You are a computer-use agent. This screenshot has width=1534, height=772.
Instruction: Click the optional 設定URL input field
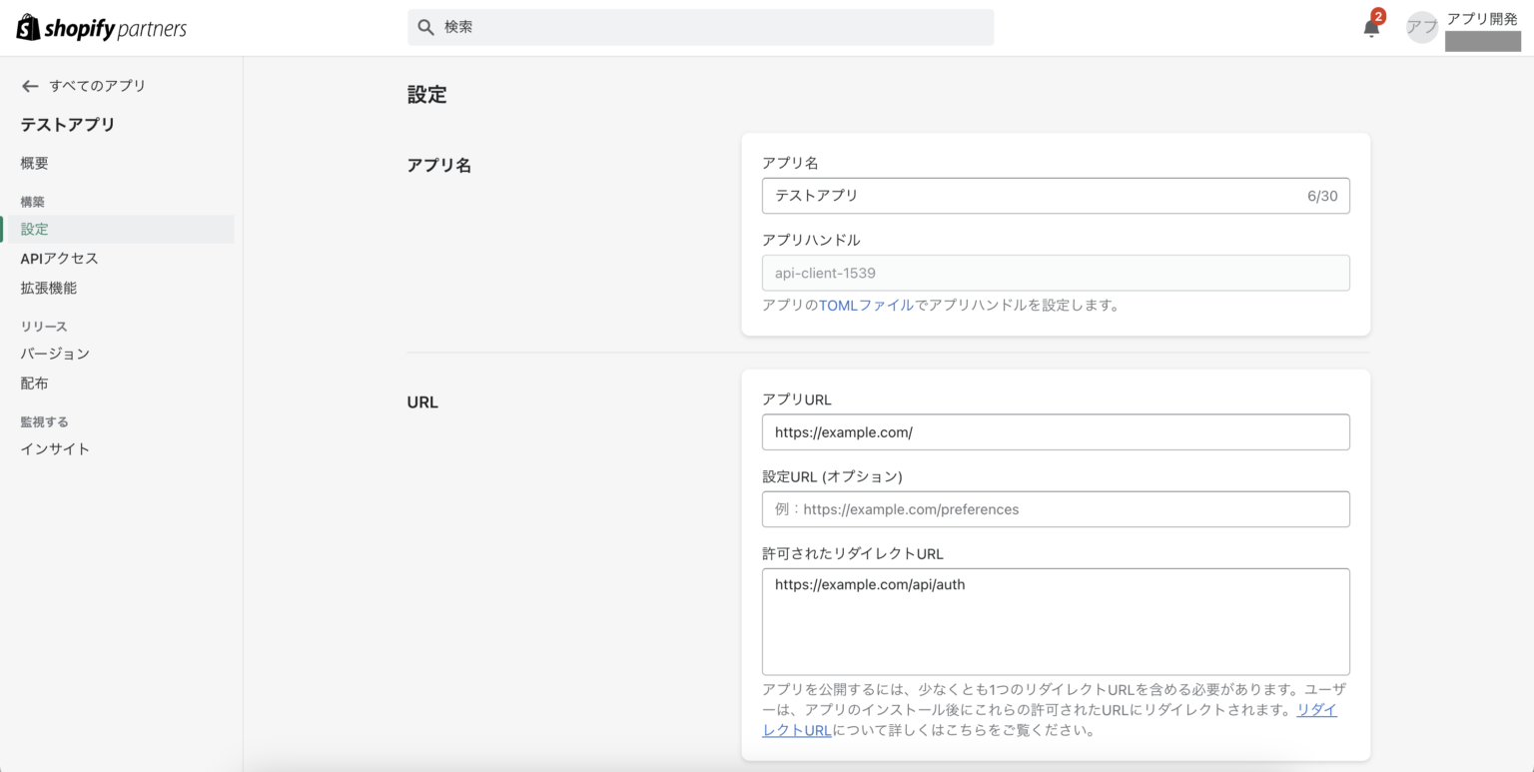pos(1056,509)
